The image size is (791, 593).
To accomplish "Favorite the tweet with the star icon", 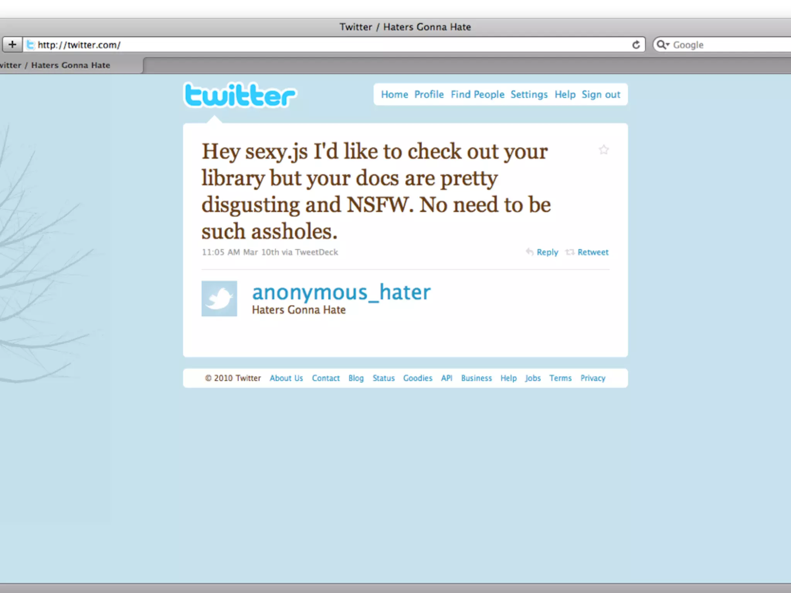I will point(604,150).
